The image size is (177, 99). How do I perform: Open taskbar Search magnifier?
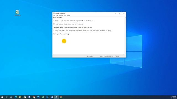tap(7, 97)
